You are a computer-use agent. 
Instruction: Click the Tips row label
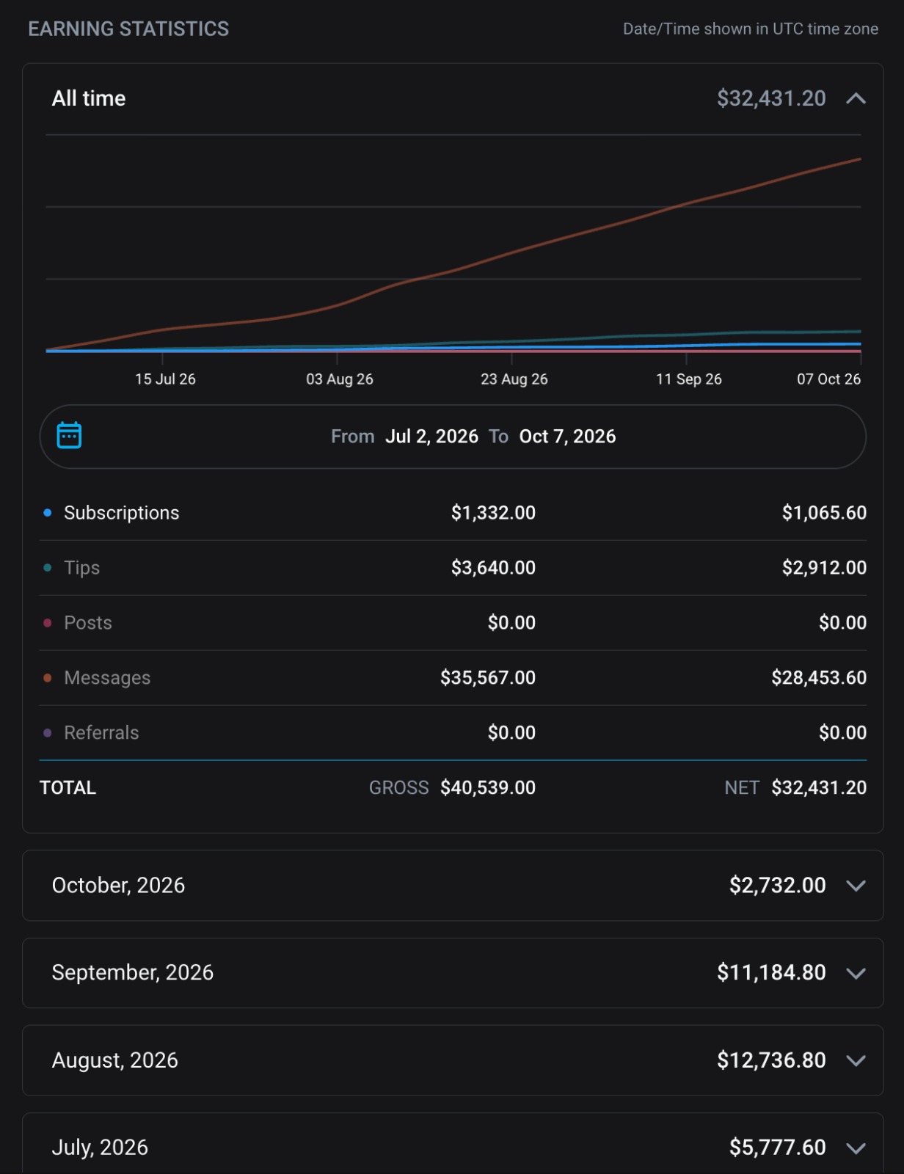click(81, 568)
